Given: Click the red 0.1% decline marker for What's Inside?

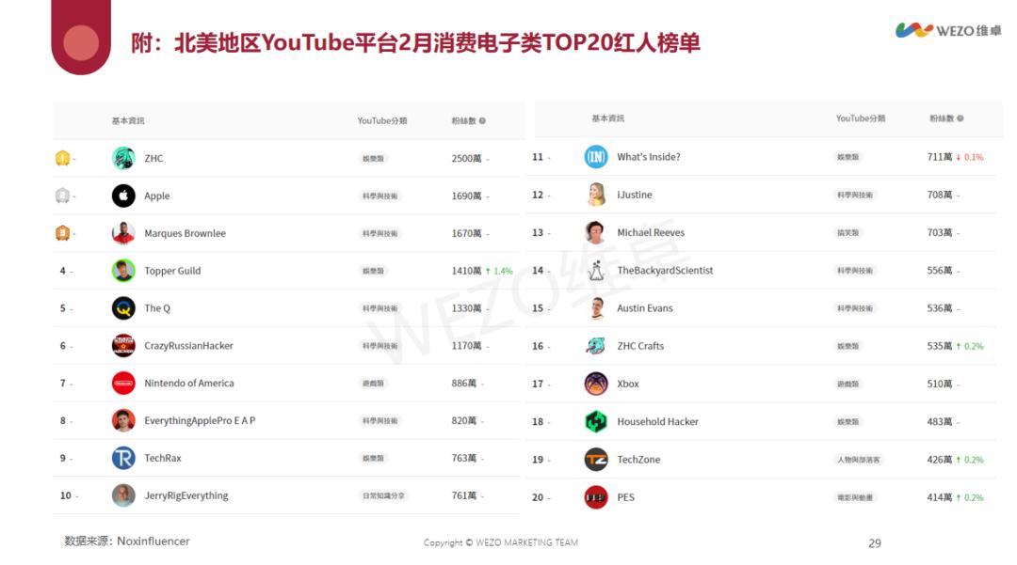Looking at the screenshot, I should [972, 157].
